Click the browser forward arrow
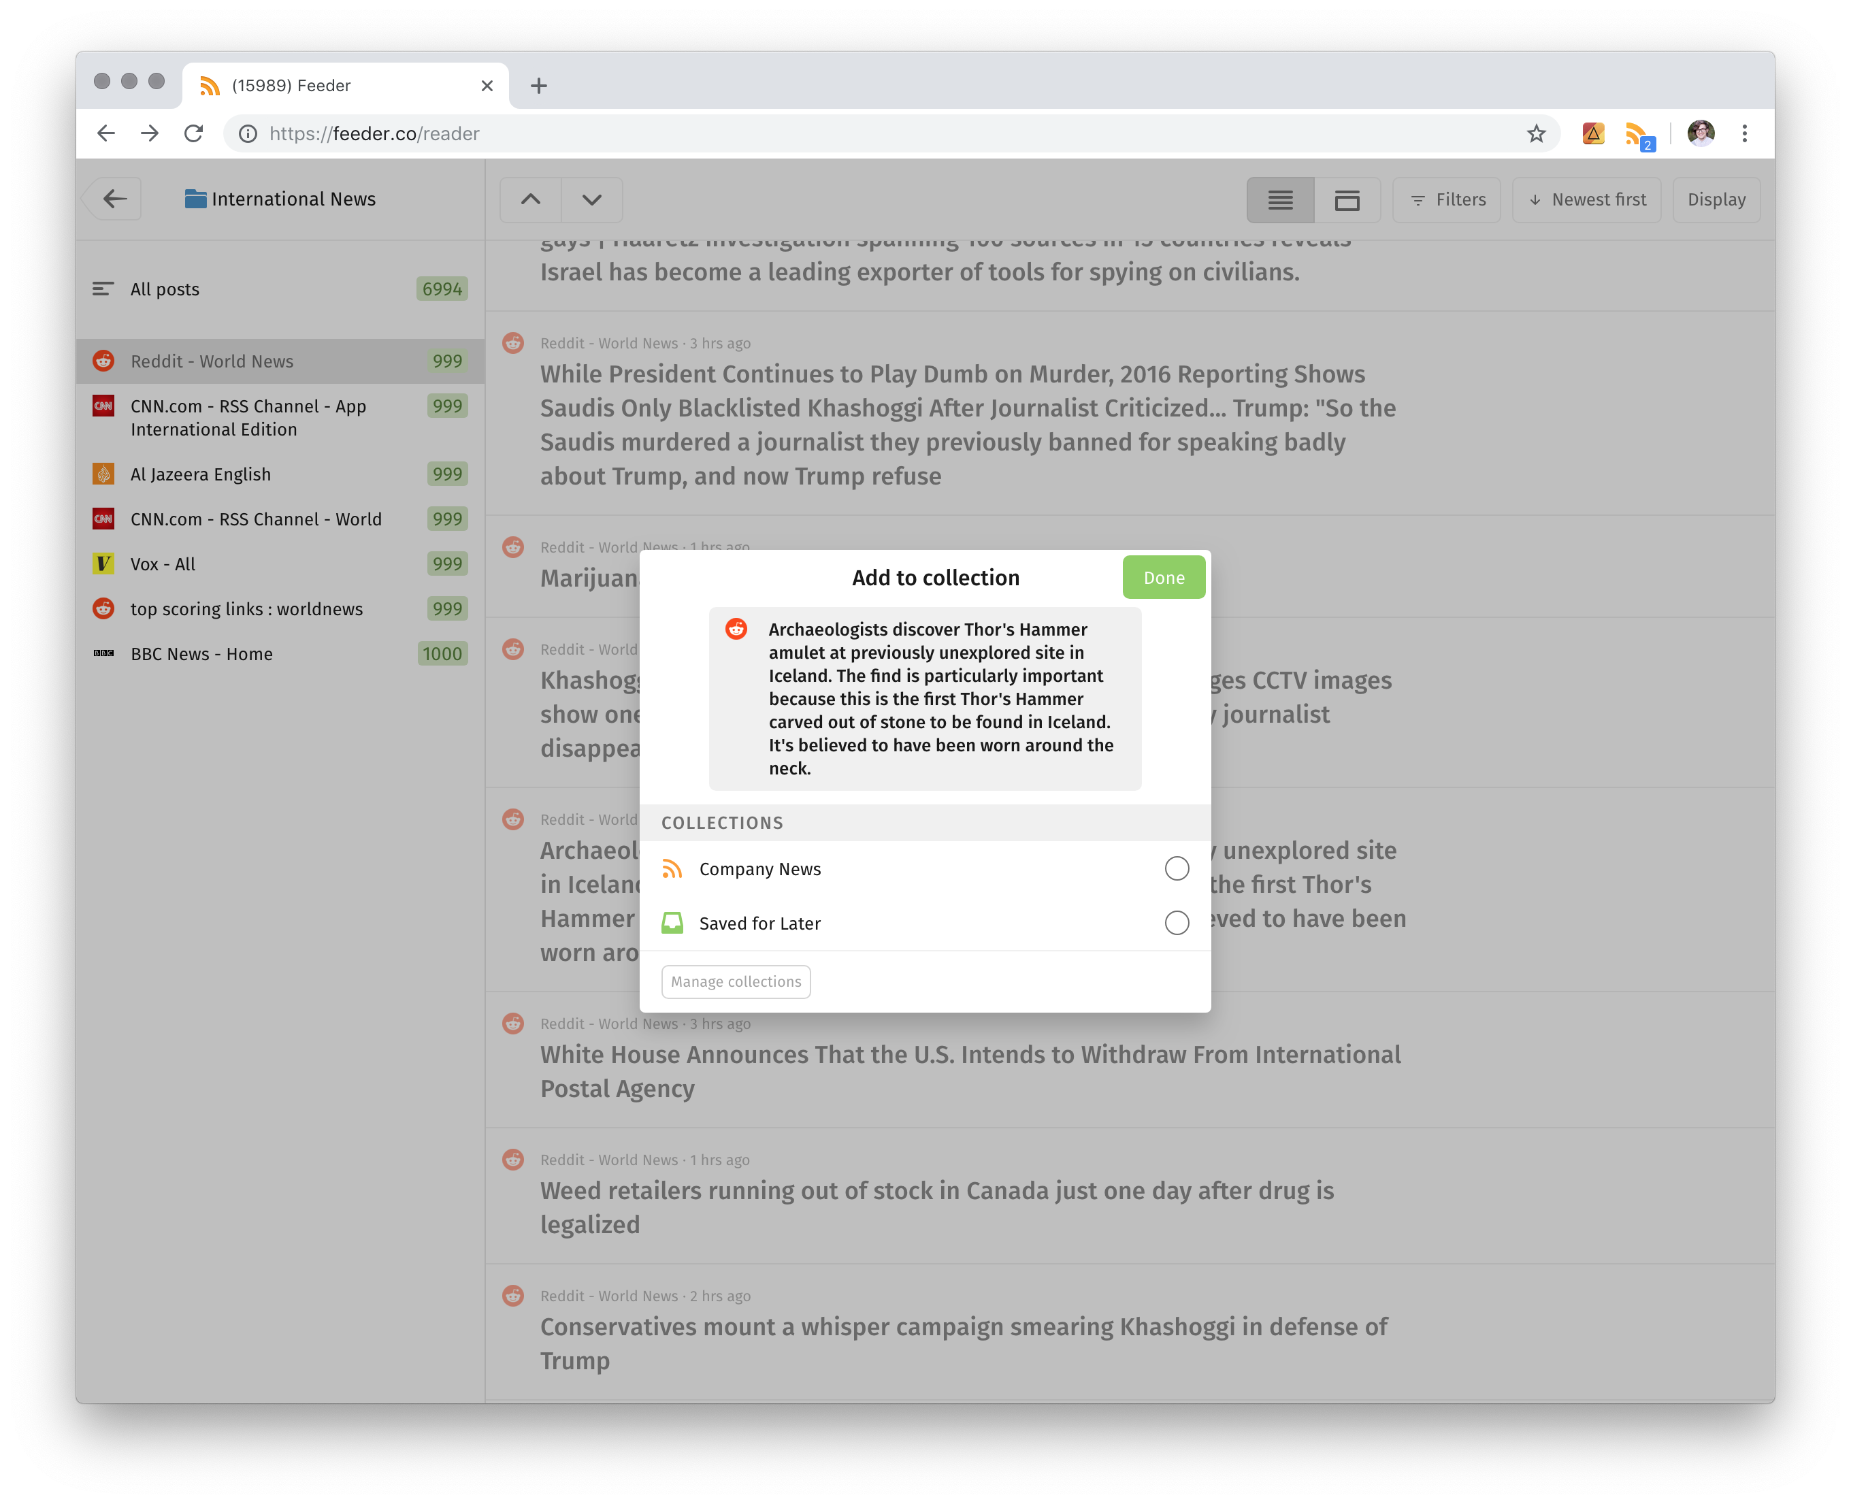This screenshot has width=1851, height=1504. 150,133
